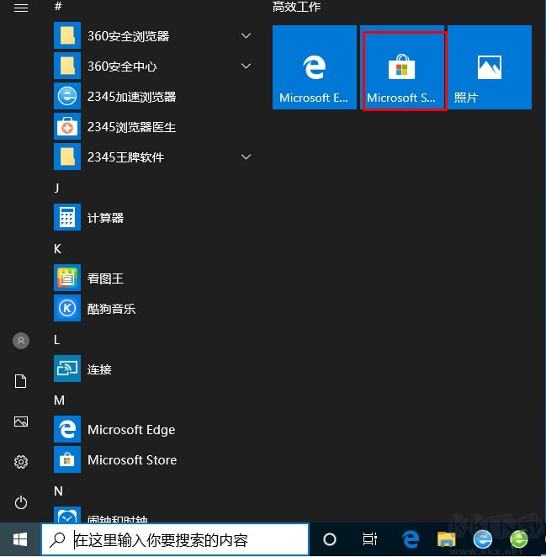Click the user account avatar icon
The height and width of the screenshot is (557, 546).
[21, 341]
